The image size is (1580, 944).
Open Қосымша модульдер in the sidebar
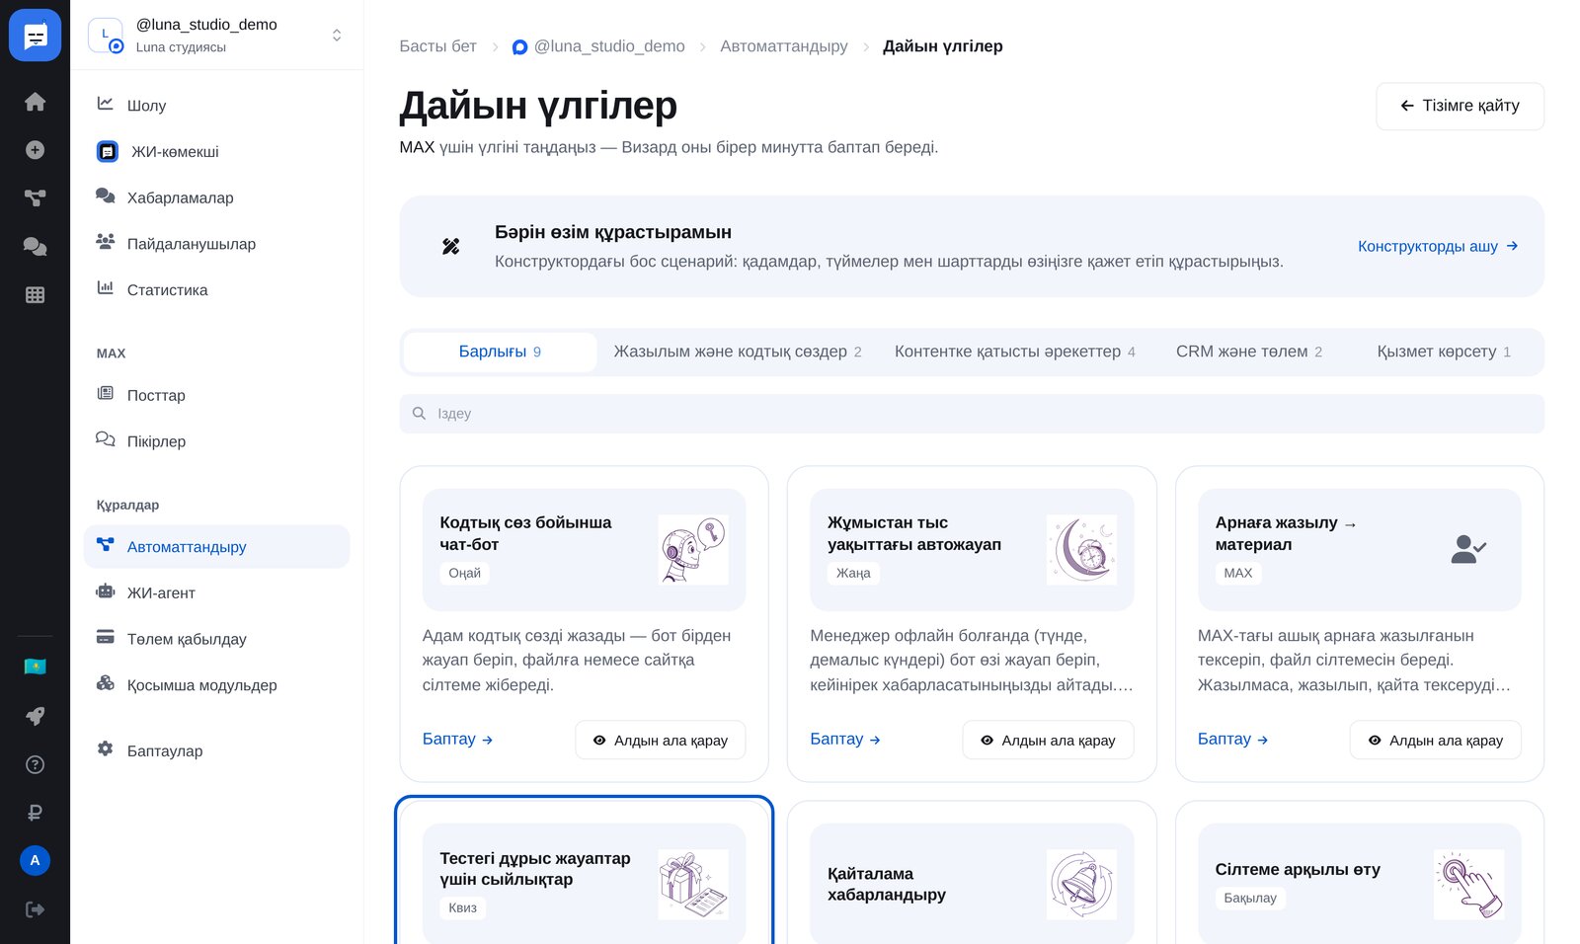[x=217, y=685]
